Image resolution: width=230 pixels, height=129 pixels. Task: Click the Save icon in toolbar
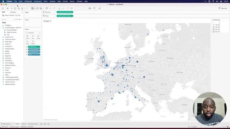click(x=15, y=8)
